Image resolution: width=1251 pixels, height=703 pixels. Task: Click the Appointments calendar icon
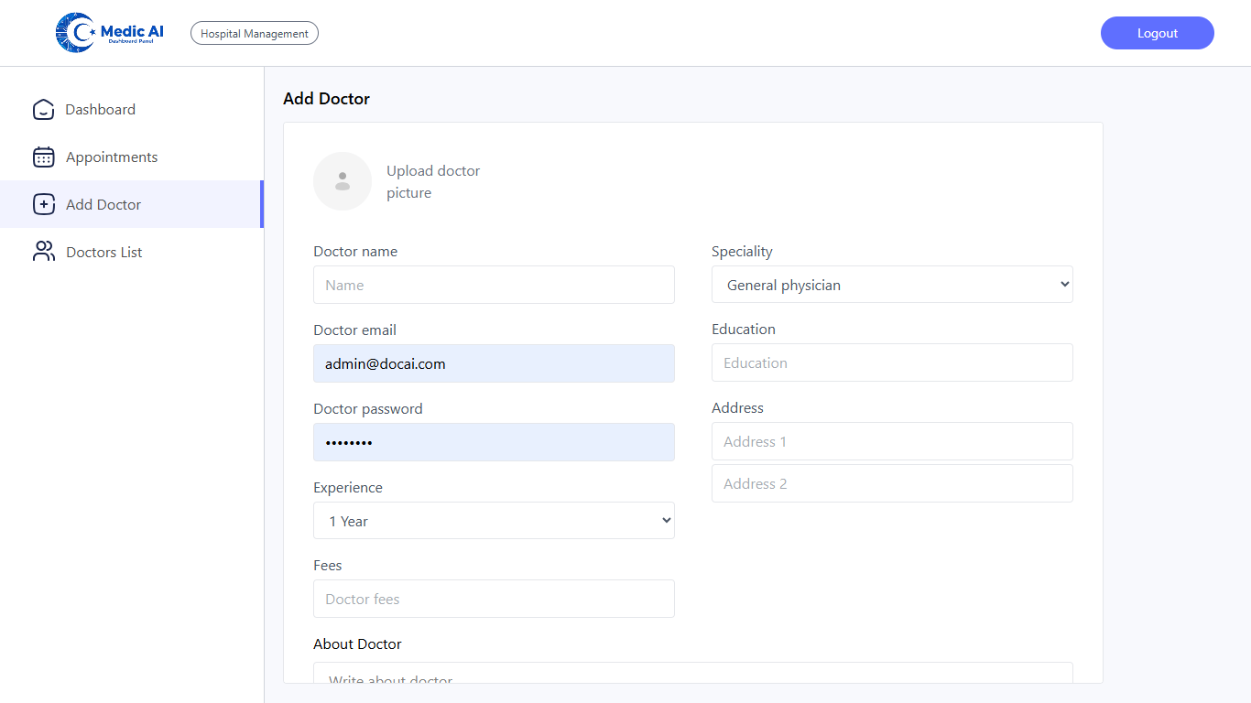[x=43, y=157]
